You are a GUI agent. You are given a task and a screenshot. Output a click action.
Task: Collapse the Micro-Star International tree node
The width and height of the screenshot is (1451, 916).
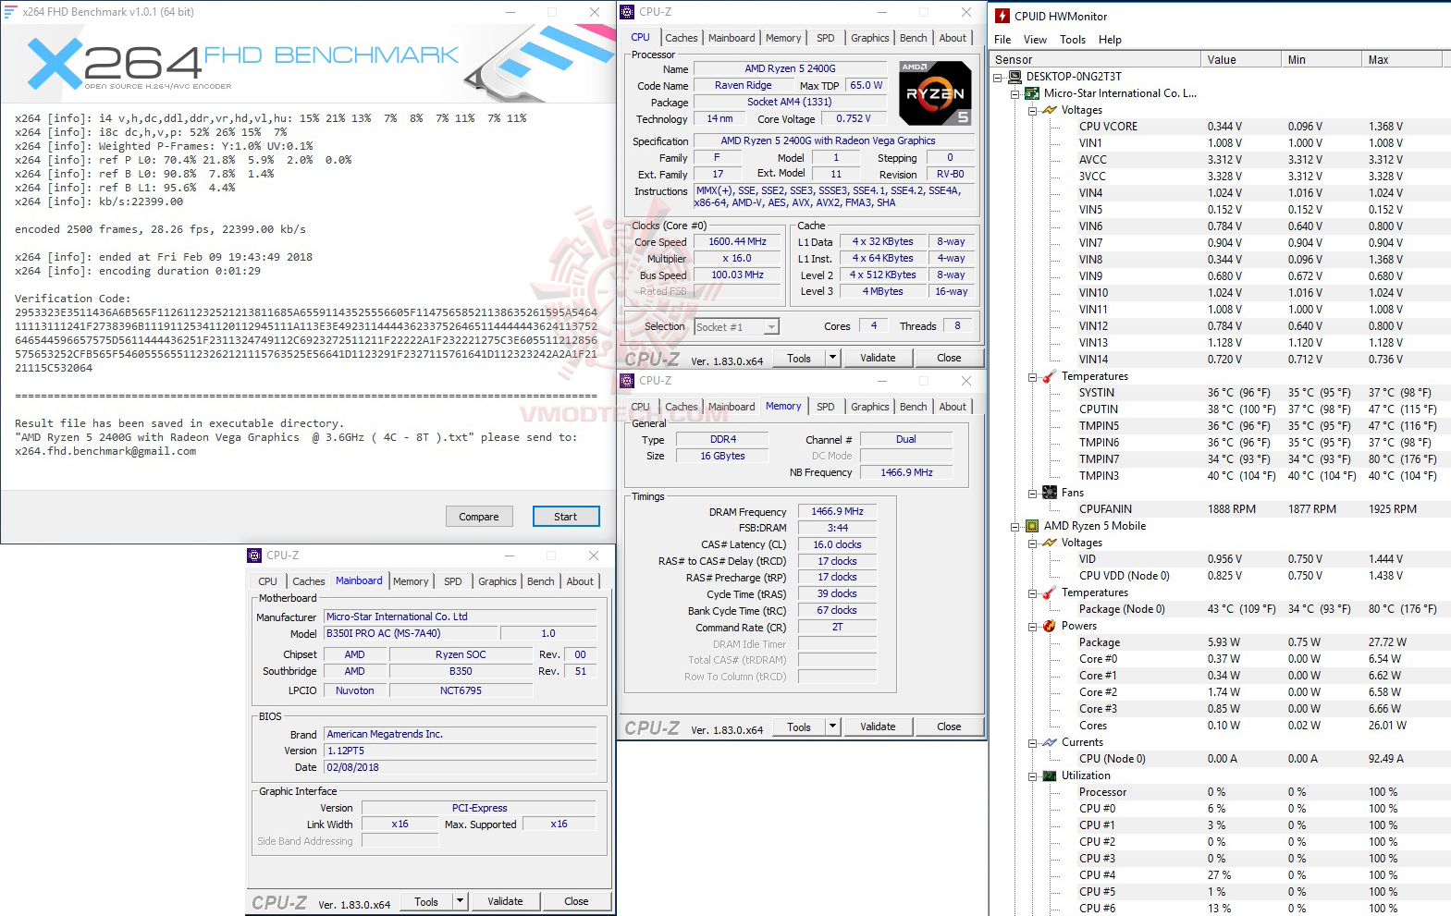point(1015,94)
